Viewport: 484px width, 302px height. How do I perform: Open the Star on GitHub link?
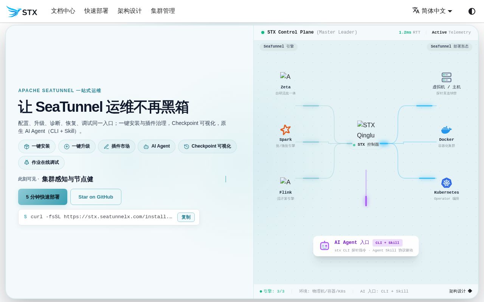coord(96,197)
